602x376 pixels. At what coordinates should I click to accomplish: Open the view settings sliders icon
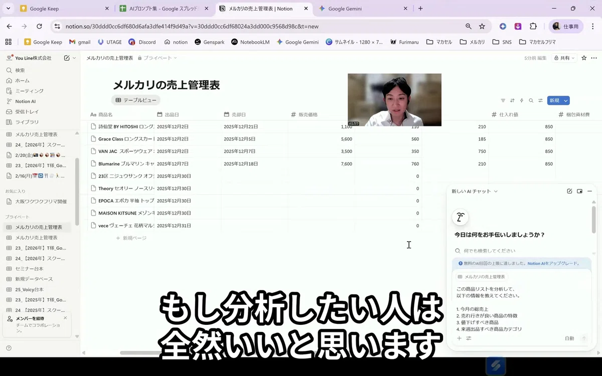[x=540, y=100]
